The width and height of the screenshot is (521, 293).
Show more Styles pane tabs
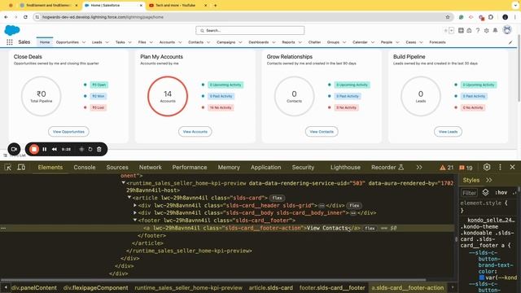pos(488,180)
